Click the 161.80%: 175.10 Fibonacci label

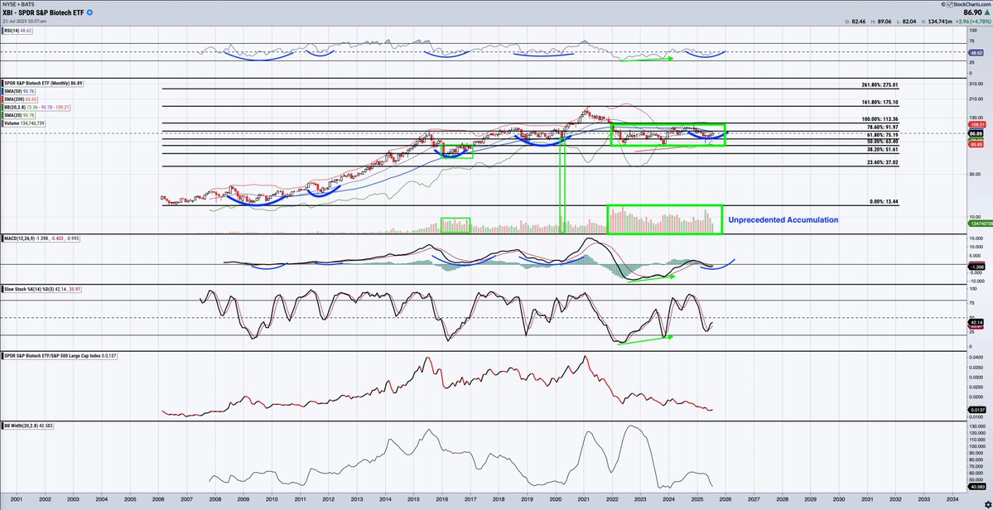click(x=880, y=102)
